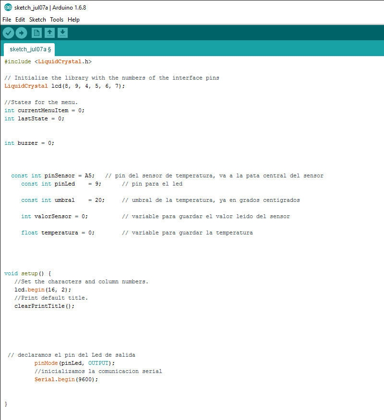Click the 'int lastState = 0;' line

35,118
